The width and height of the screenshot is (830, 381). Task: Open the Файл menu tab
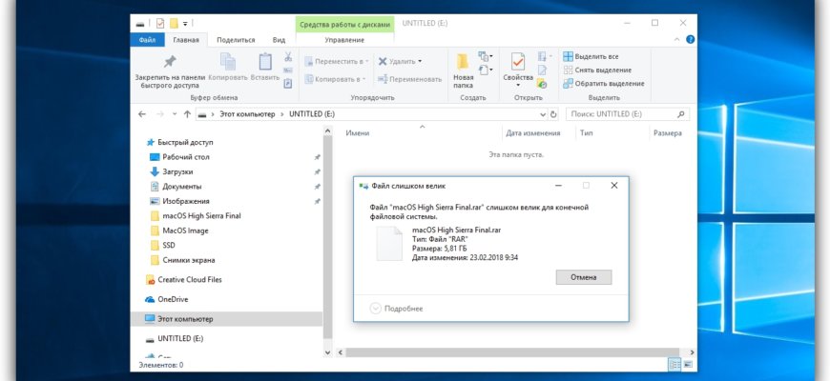(x=147, y=40)
